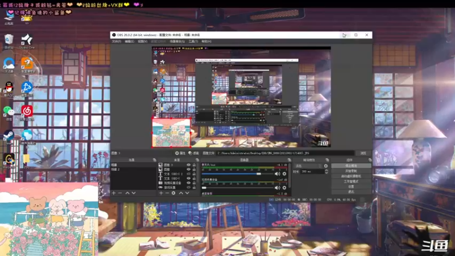Image resolution: width=455 pixels, height=256 pixels.
Task: Click the 属性 properties button above sources
Action: coord(180,153)
